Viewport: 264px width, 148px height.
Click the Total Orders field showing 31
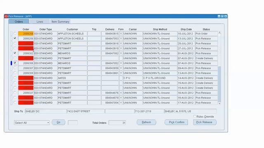117,123
